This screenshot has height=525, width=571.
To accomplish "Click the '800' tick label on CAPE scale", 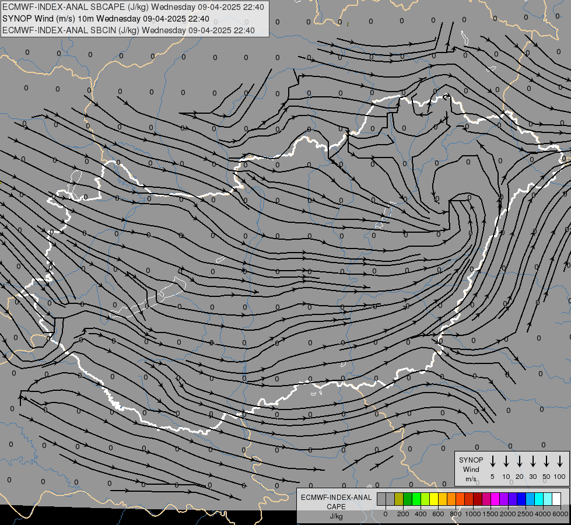I will pos(456,514).
